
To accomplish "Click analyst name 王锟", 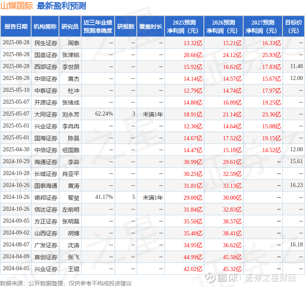I will 74,269.
